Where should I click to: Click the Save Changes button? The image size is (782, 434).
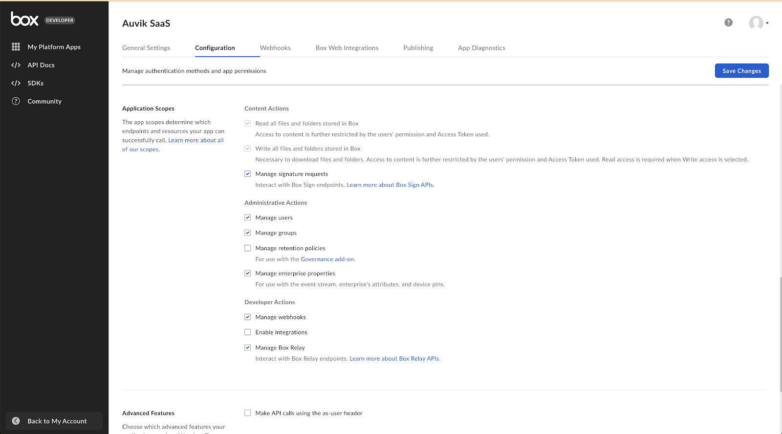click(741, 71)
